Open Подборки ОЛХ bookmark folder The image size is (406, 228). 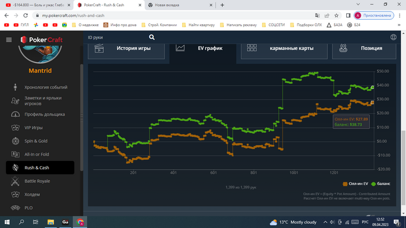pos(306,25)
